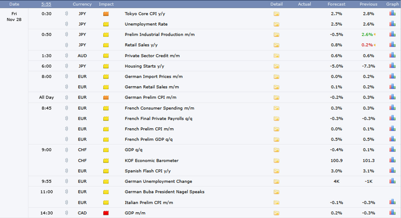Open graph for French Prelim GDP q/q

(392, 139)
